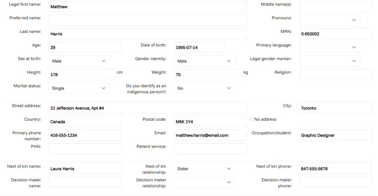Open the Pronouns dropdown

[x=329, y=20]
